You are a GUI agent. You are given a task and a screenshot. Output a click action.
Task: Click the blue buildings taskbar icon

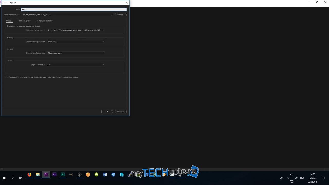click(x=122, y=174)
